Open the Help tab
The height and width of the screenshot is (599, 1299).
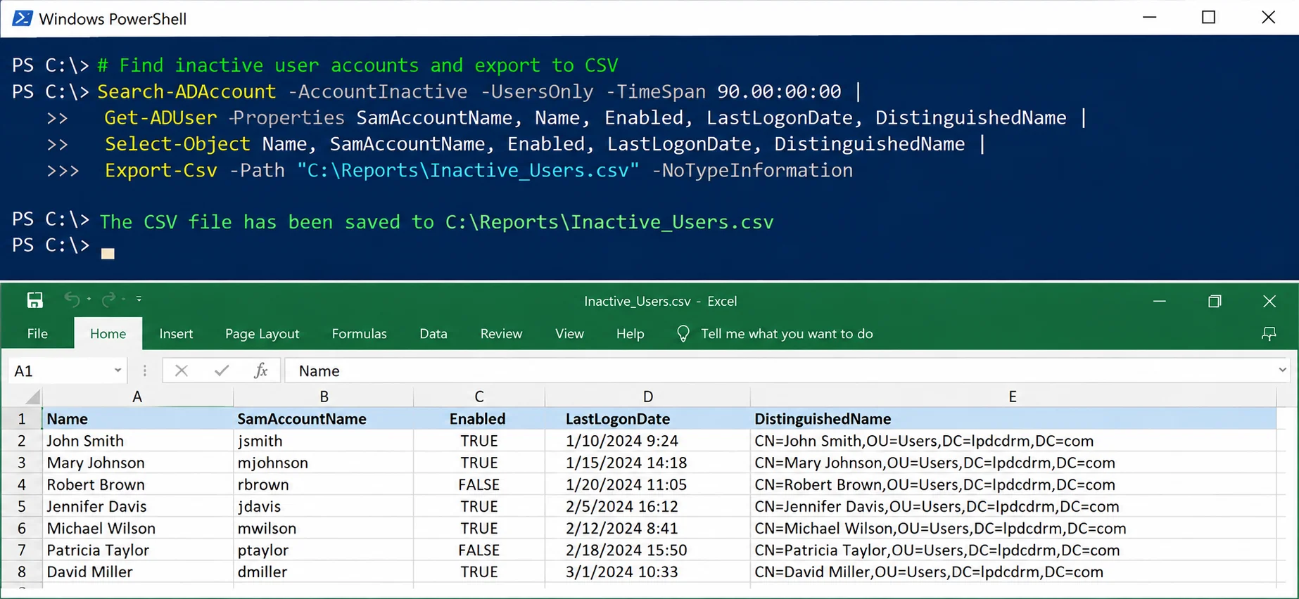(x=630, y=334)
